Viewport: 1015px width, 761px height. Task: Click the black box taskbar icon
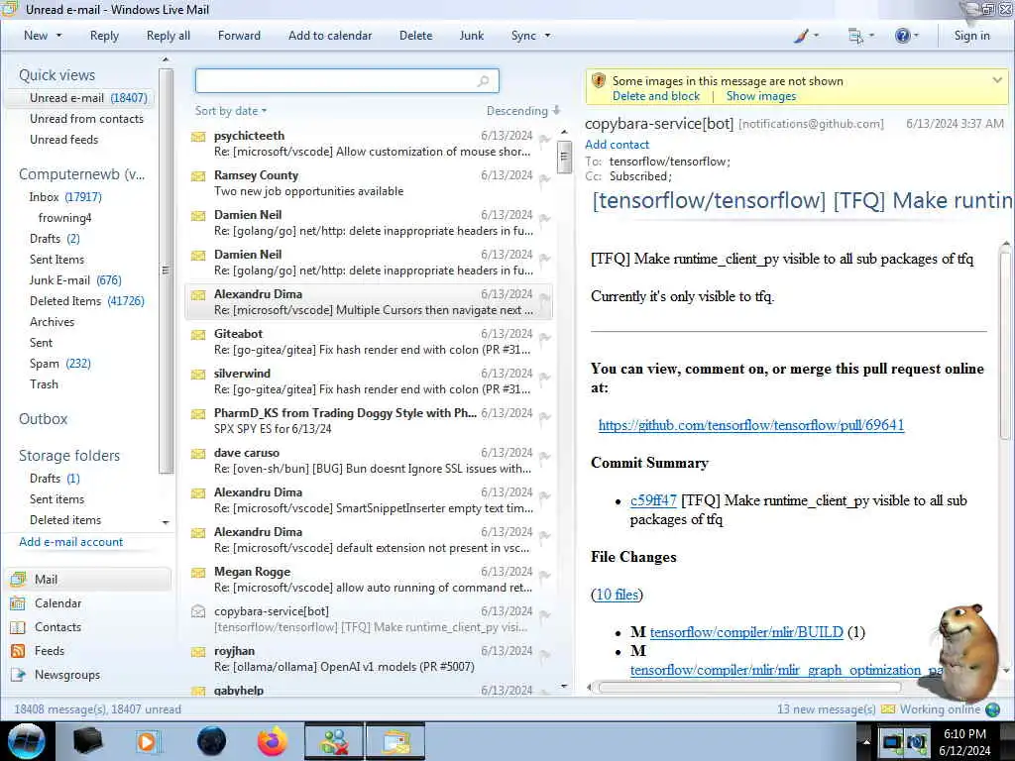(x=87, y=741)
